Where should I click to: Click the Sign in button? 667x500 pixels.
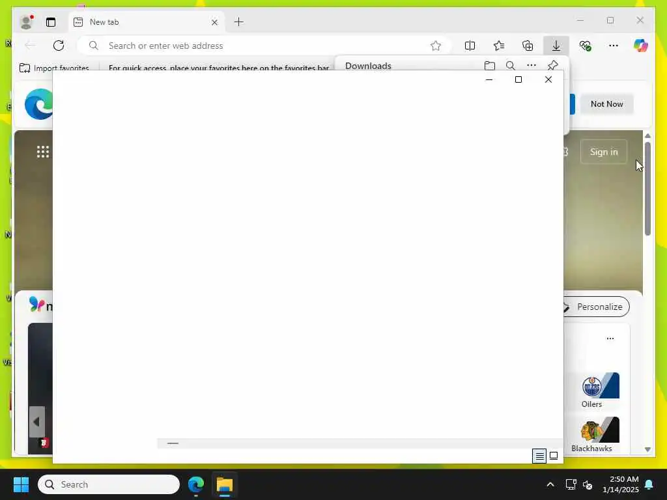(604, 152)
